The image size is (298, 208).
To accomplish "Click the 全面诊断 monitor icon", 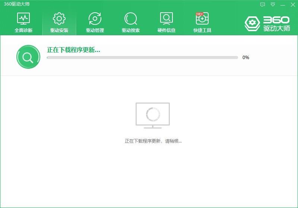I will (x=23, y=18).
